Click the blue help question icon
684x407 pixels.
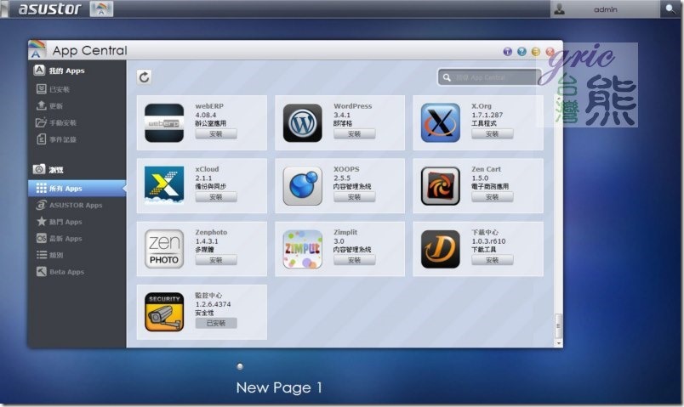click(x=522, y=52)
